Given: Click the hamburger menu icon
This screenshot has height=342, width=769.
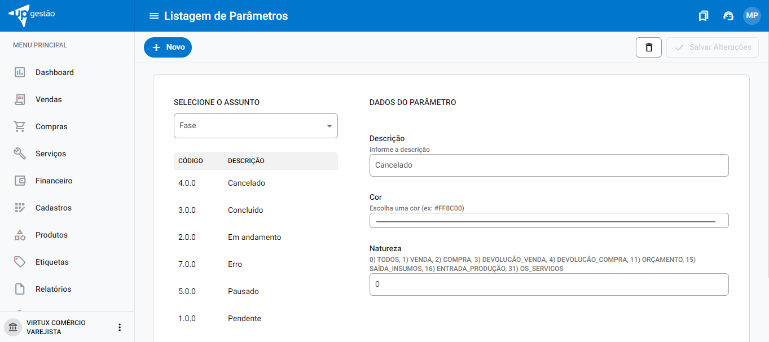Looking at the screenshot, I should 153,16.
